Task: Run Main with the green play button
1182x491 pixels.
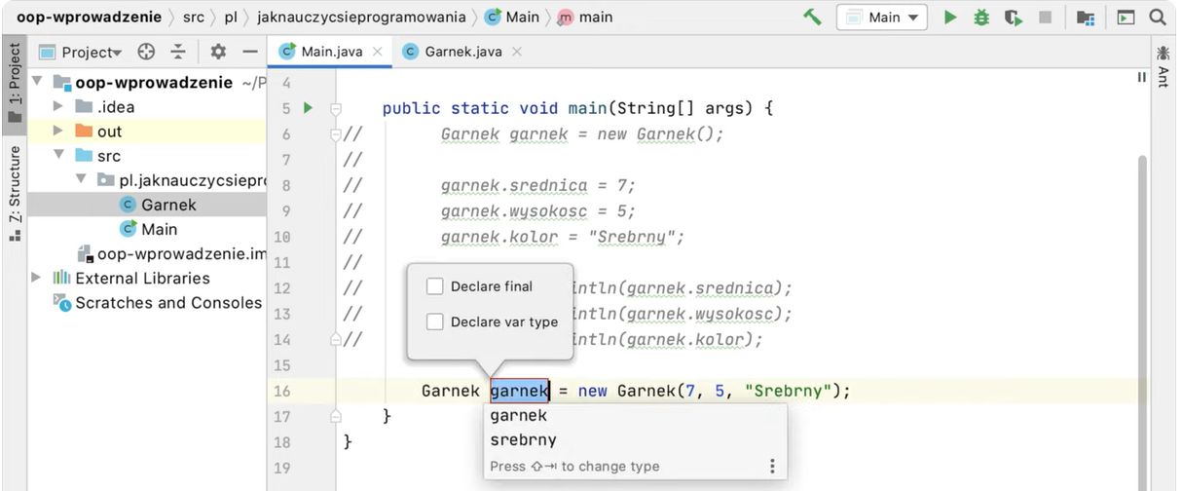Action: coord(950,17)
